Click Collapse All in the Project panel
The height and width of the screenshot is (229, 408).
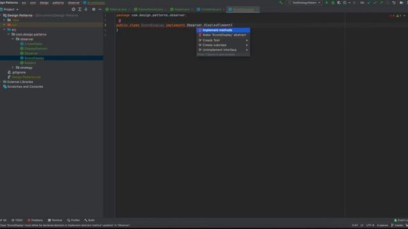tap(86, 10)
